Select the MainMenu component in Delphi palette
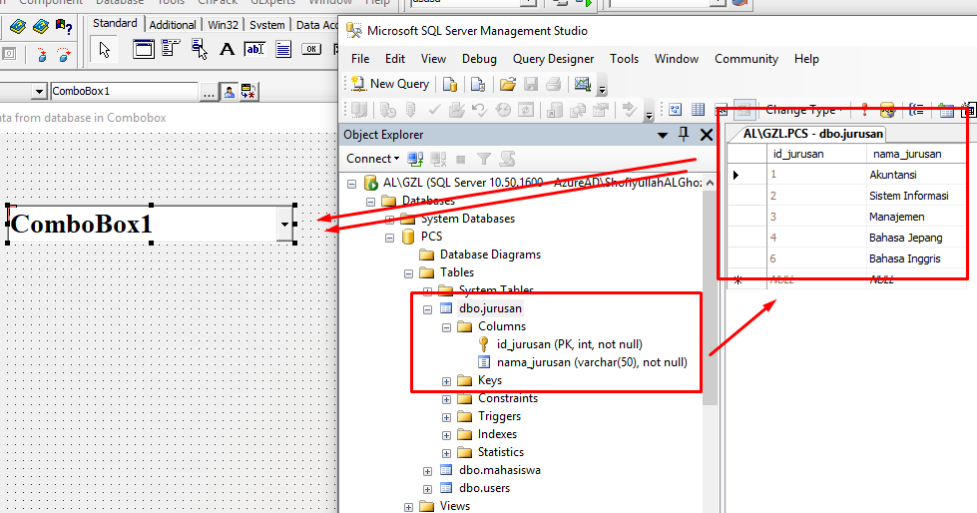Viewport: 977px width, 513px height. [x=171, y=49]
